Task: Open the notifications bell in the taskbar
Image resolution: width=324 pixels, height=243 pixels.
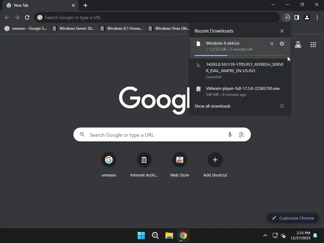Action: 315,235
